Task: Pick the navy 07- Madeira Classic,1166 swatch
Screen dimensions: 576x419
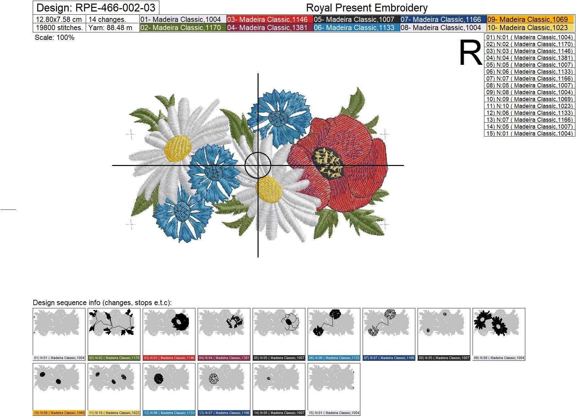Action: pos(443,19)
